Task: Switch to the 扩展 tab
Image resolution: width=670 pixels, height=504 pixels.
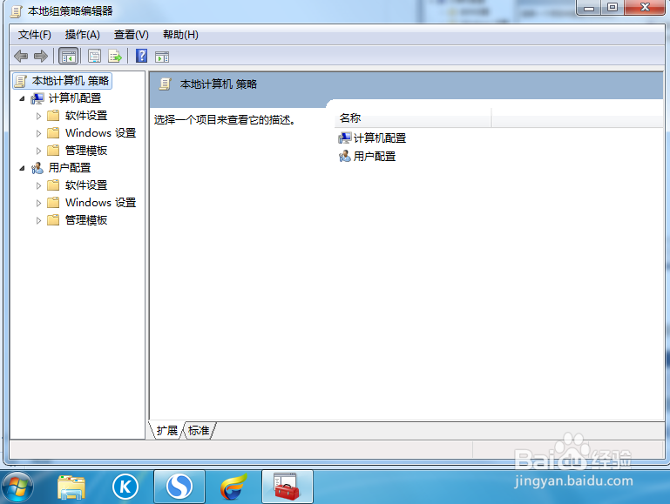Action: (x=167, y=431)
